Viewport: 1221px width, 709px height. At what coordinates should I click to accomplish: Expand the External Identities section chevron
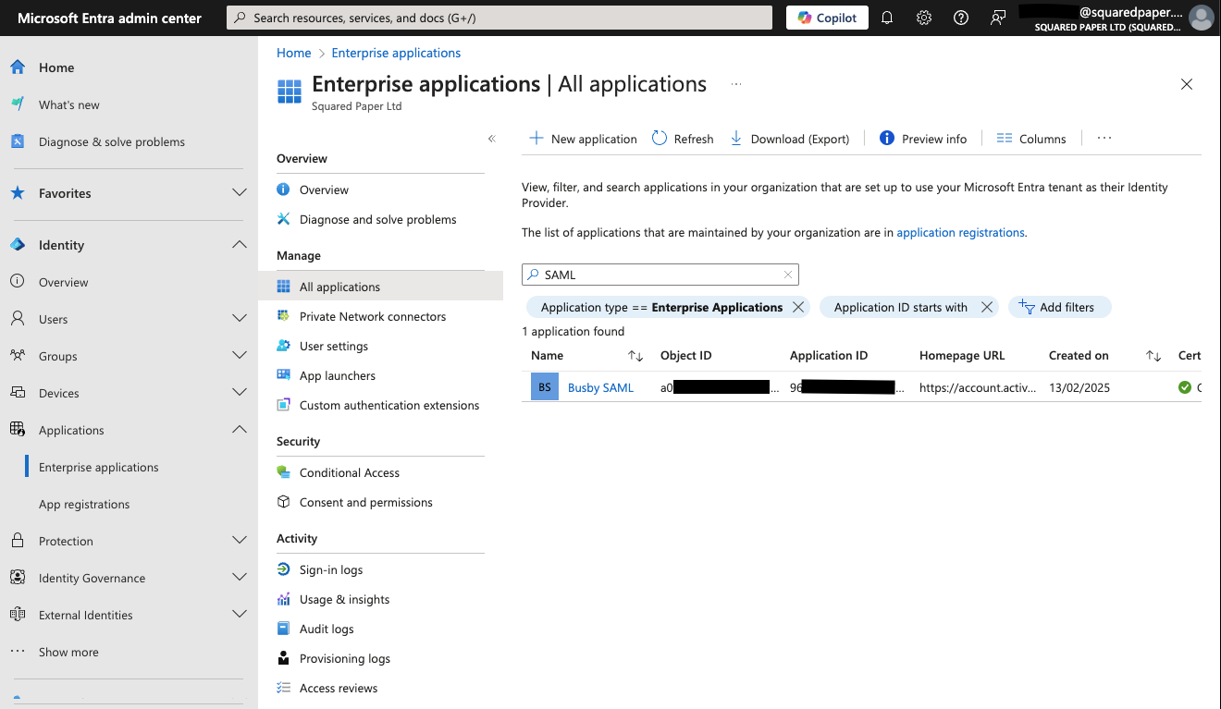click(239, 615)
